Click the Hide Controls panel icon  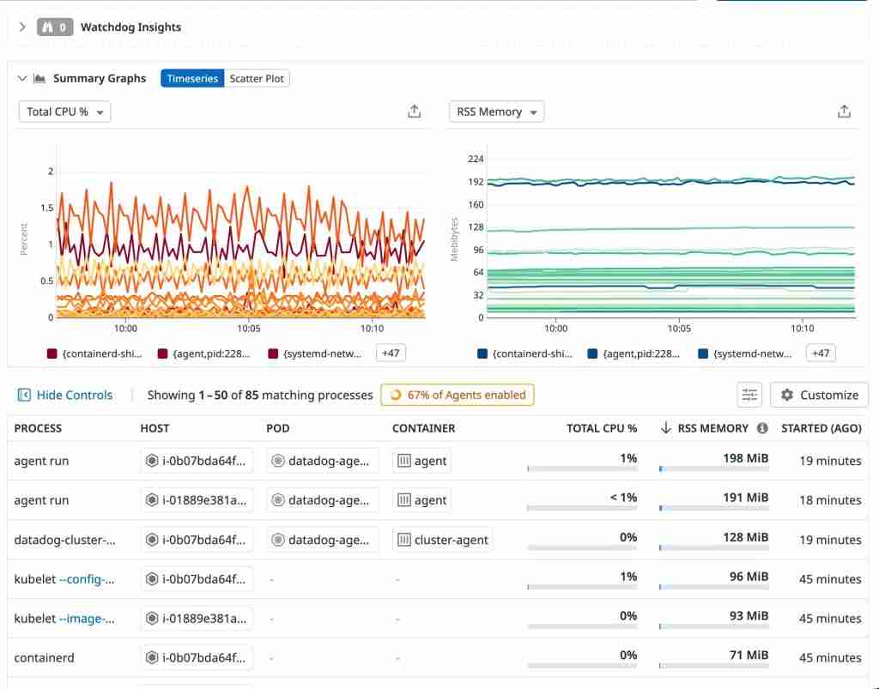24,395
